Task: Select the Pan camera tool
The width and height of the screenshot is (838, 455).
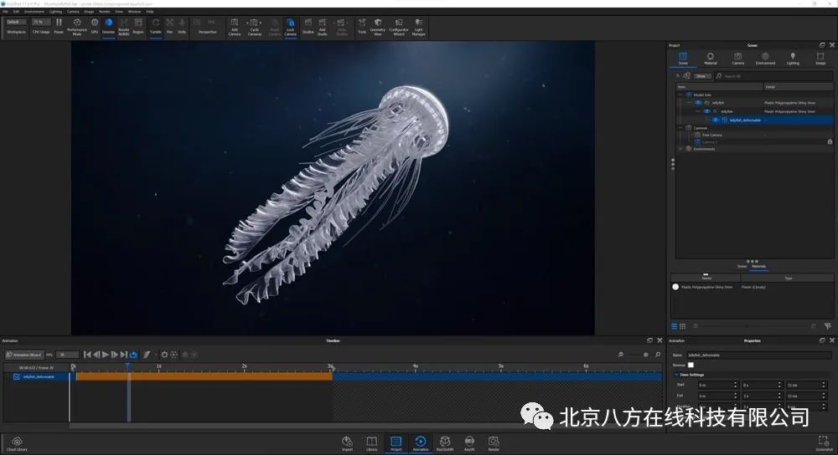Action: 169,26
